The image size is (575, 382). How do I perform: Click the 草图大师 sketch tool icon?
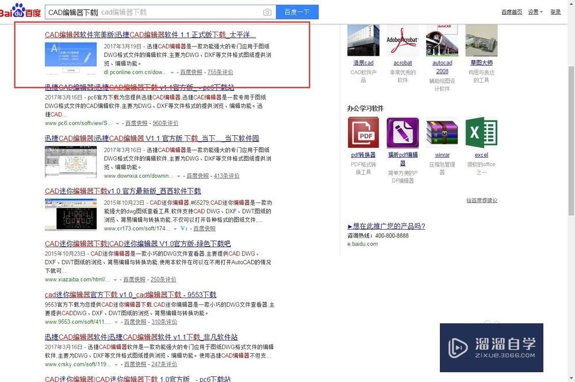481,39
